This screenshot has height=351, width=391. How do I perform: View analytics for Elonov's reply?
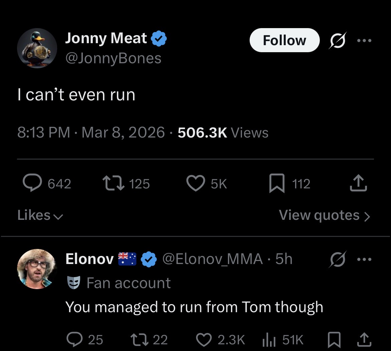[268, 340]
